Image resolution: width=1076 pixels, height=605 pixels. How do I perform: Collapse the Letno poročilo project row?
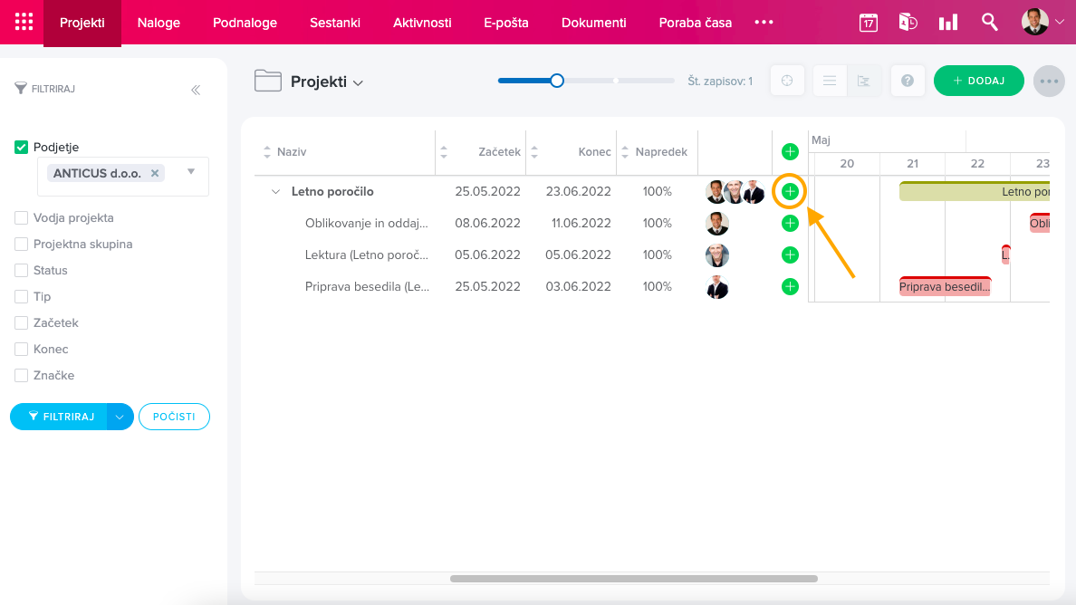pyautogui.click(x=276, y=192)
